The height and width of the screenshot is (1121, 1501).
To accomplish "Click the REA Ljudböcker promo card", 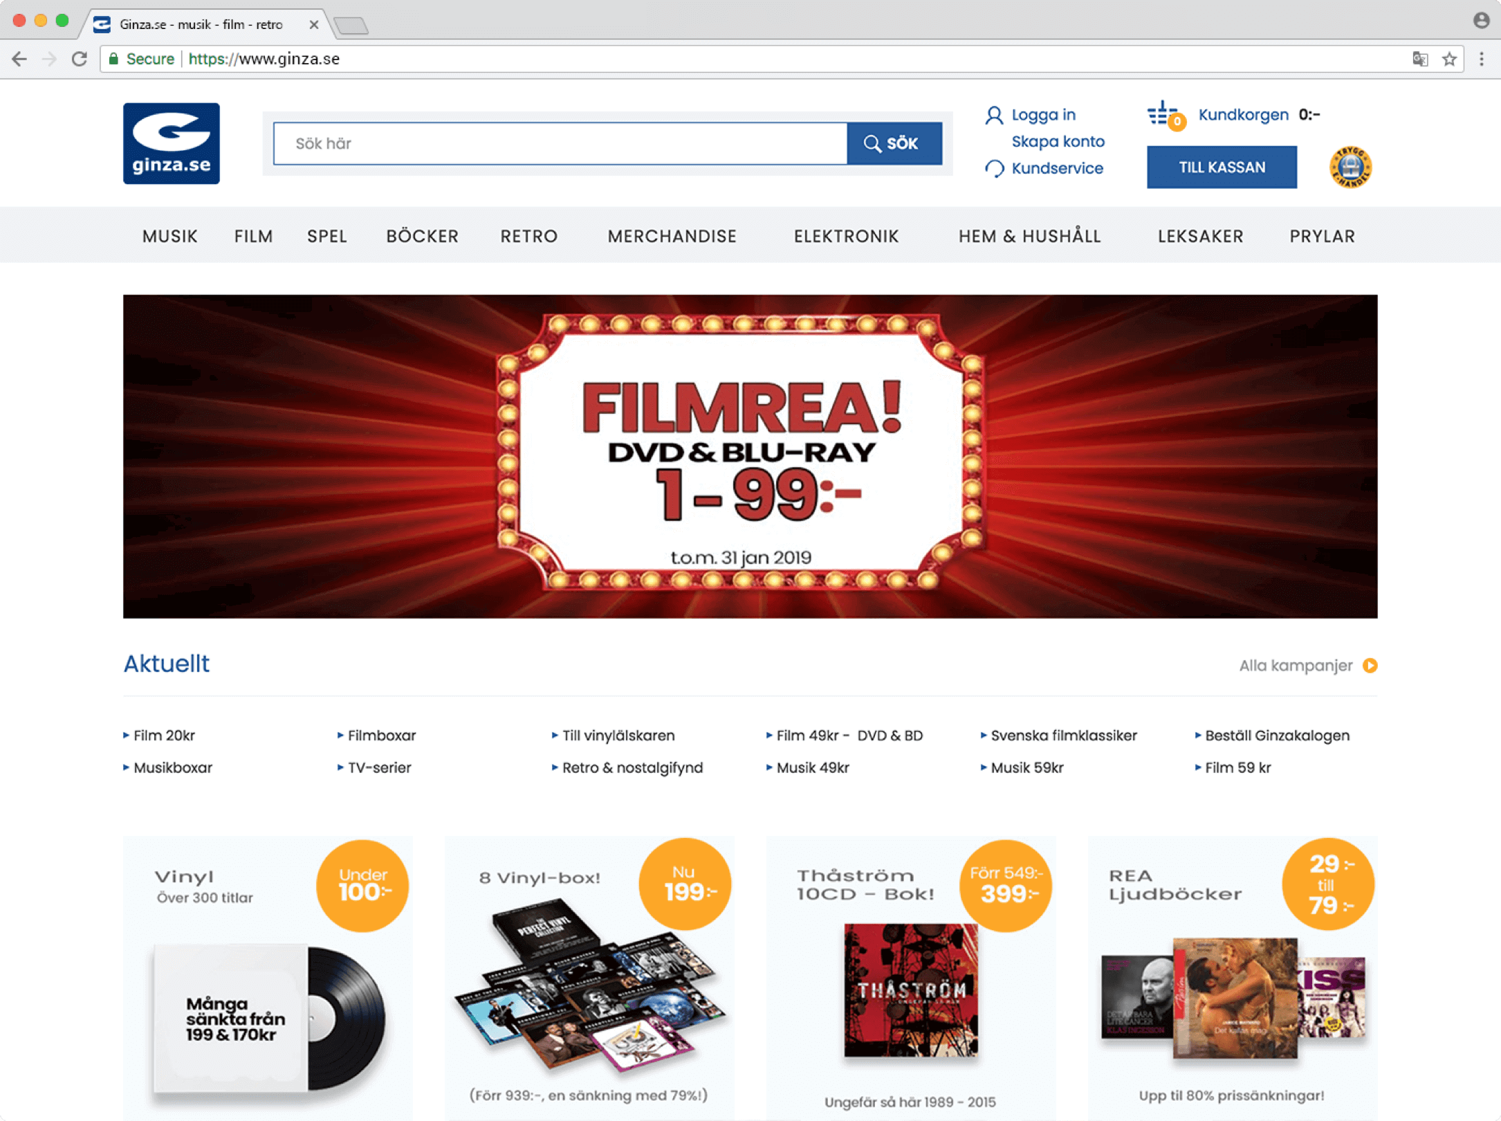I will (x=1232, y=977).
